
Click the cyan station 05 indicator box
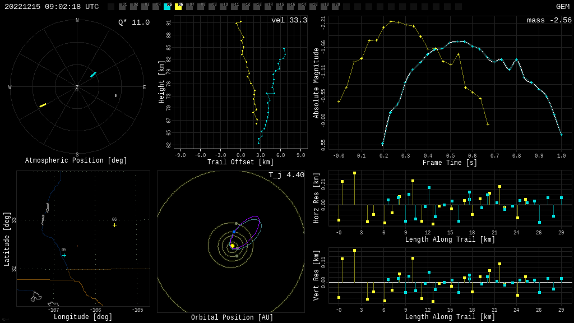[167, 7]
